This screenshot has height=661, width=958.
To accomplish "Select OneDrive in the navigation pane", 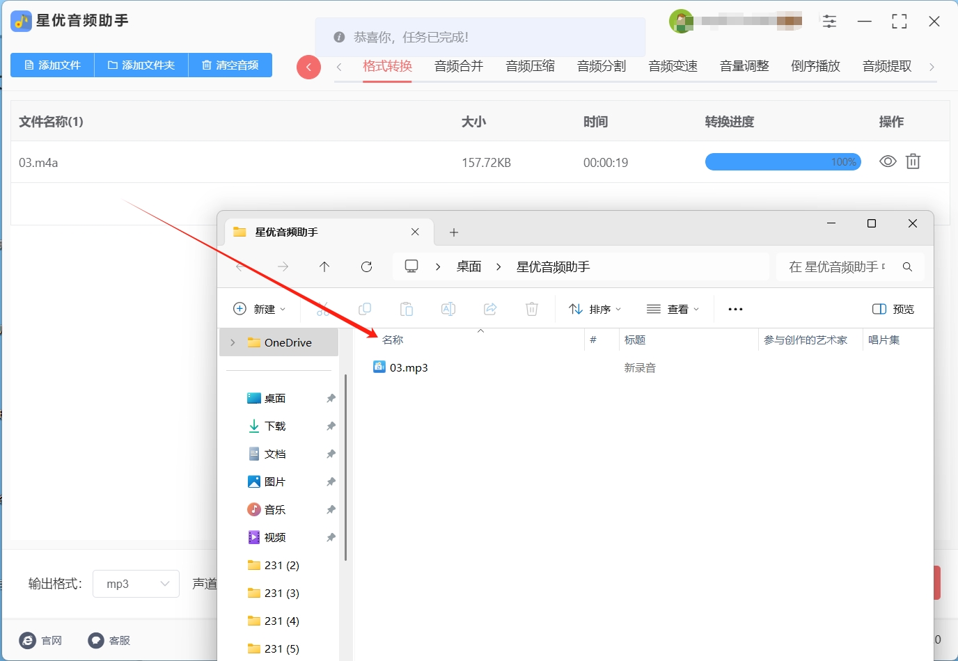I will point(279,342).
